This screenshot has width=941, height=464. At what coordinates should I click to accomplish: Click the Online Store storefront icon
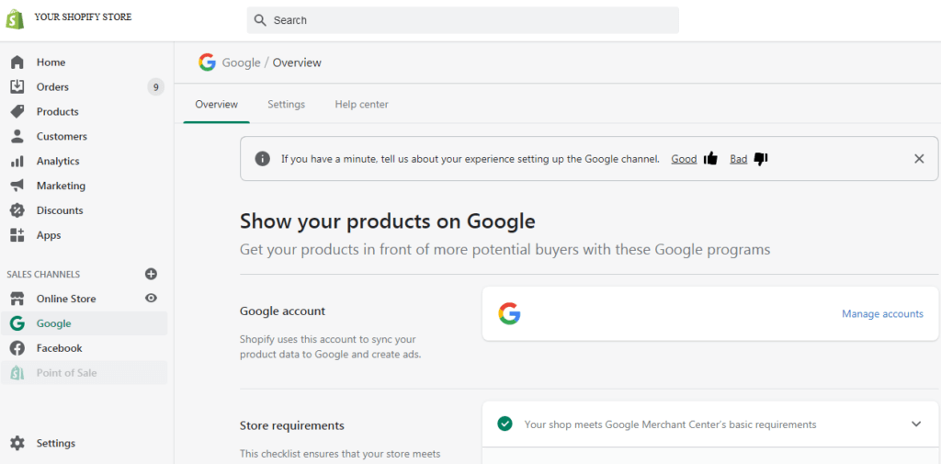17,299
